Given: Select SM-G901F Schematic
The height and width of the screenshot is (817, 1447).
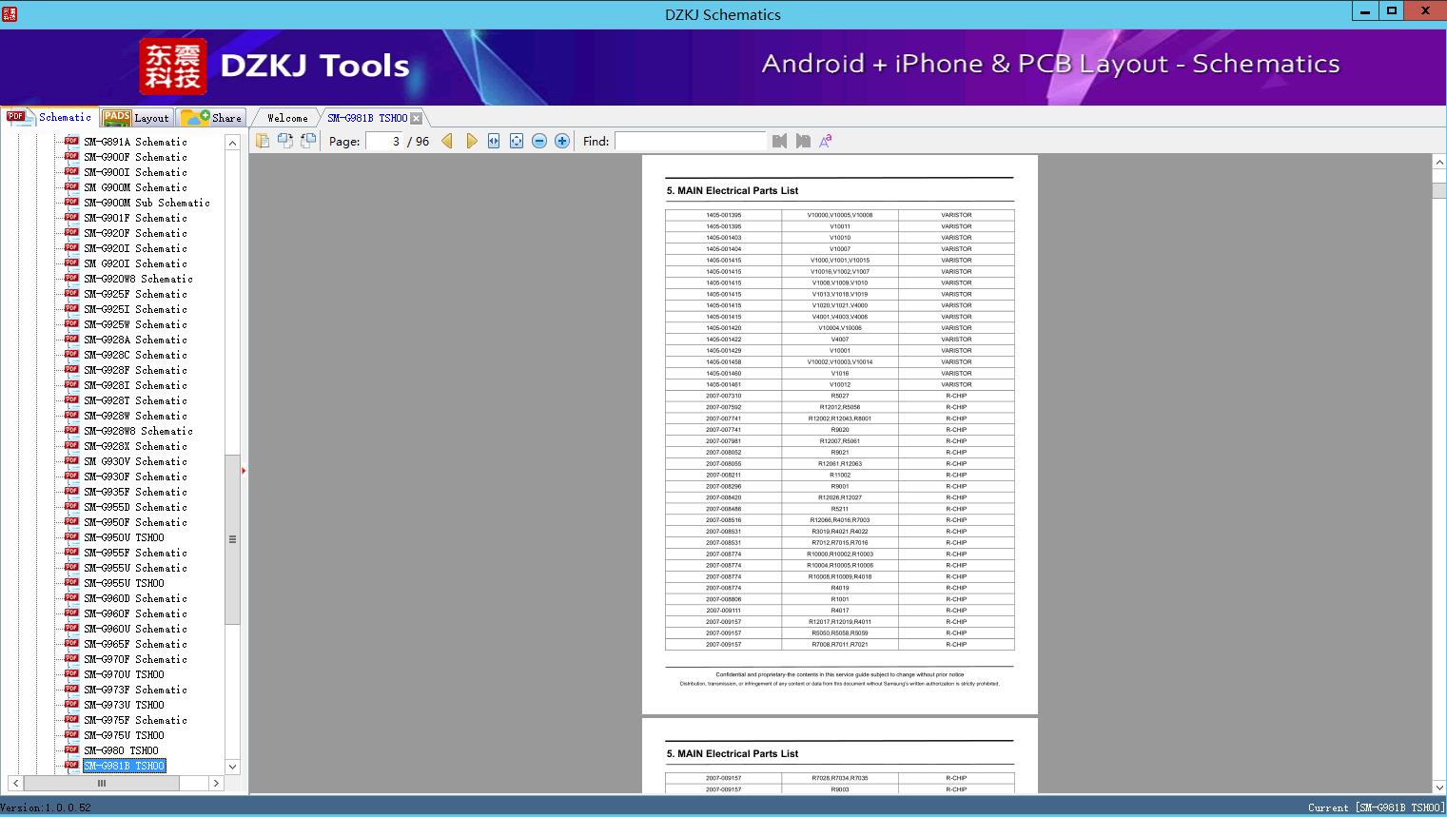Looking at the screenshot, I should pos(135,218).
